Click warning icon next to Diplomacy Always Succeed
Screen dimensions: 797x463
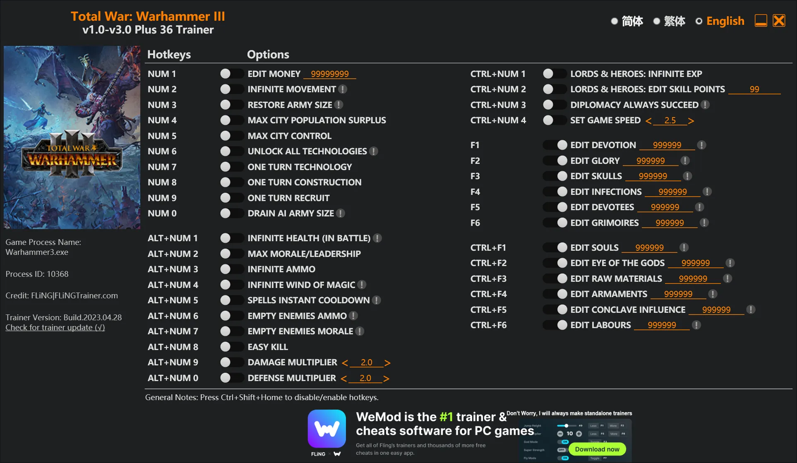(706, 105)
